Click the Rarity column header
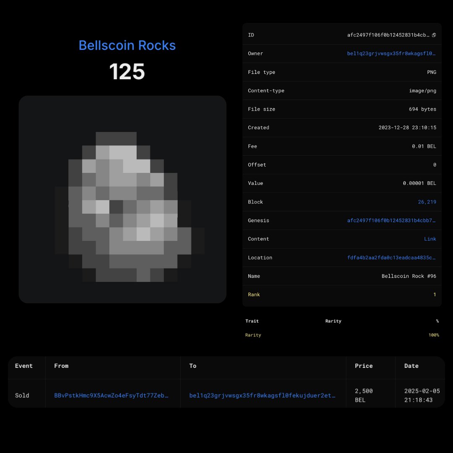 (x=333, y=321)
